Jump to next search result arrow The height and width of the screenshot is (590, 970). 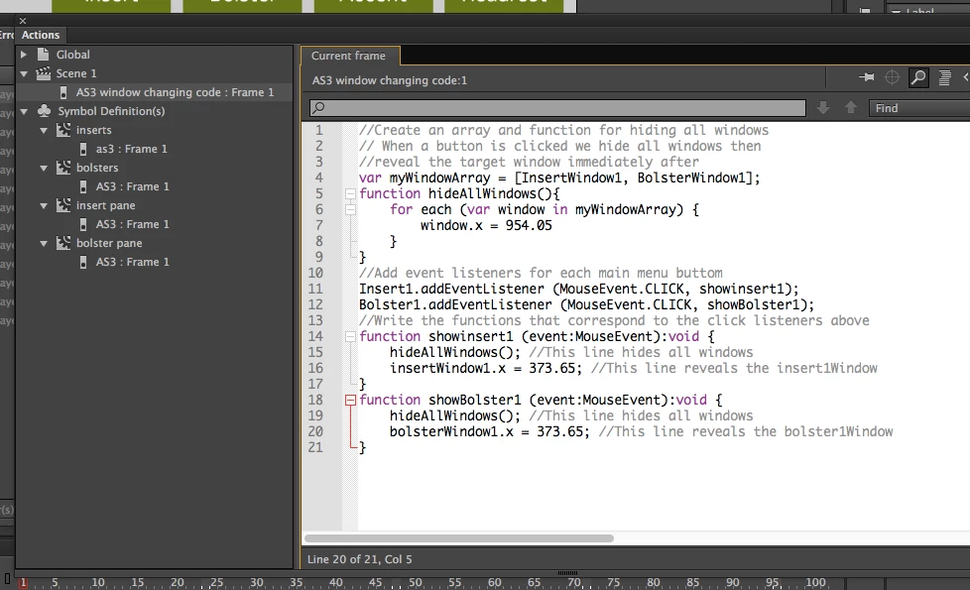(823, 108)
